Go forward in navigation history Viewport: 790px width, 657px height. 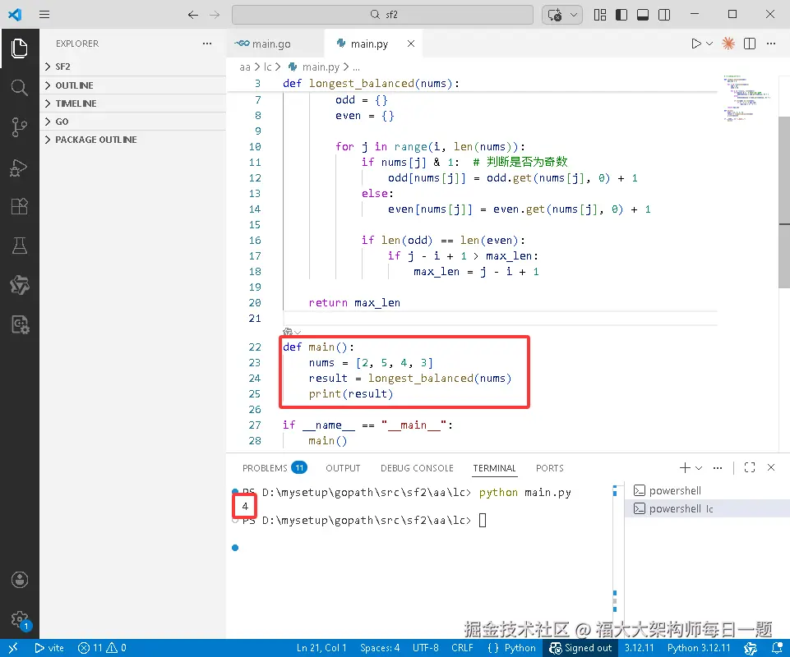pyautogui.click(x=215, y=15)
